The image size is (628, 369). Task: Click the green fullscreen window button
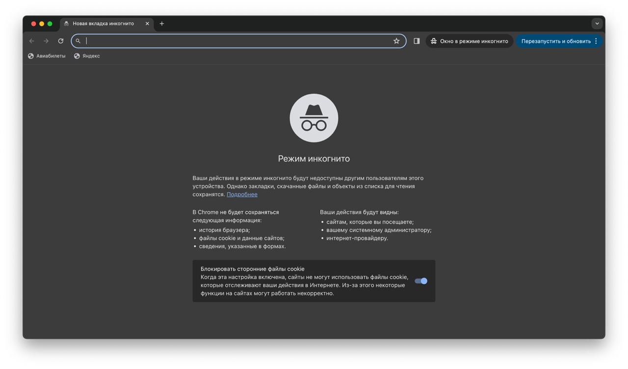pyautogui.click(x=50, y=24)
